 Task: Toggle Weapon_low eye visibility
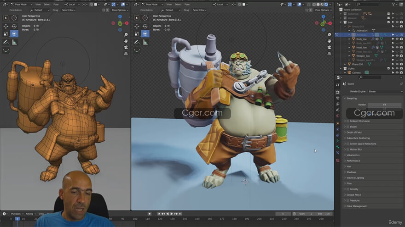tap(397, 55)
